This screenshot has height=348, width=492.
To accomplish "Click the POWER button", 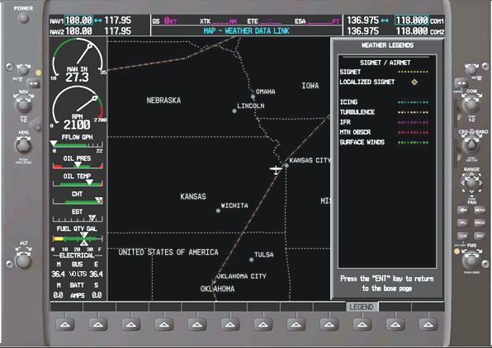I will point(23,18).
